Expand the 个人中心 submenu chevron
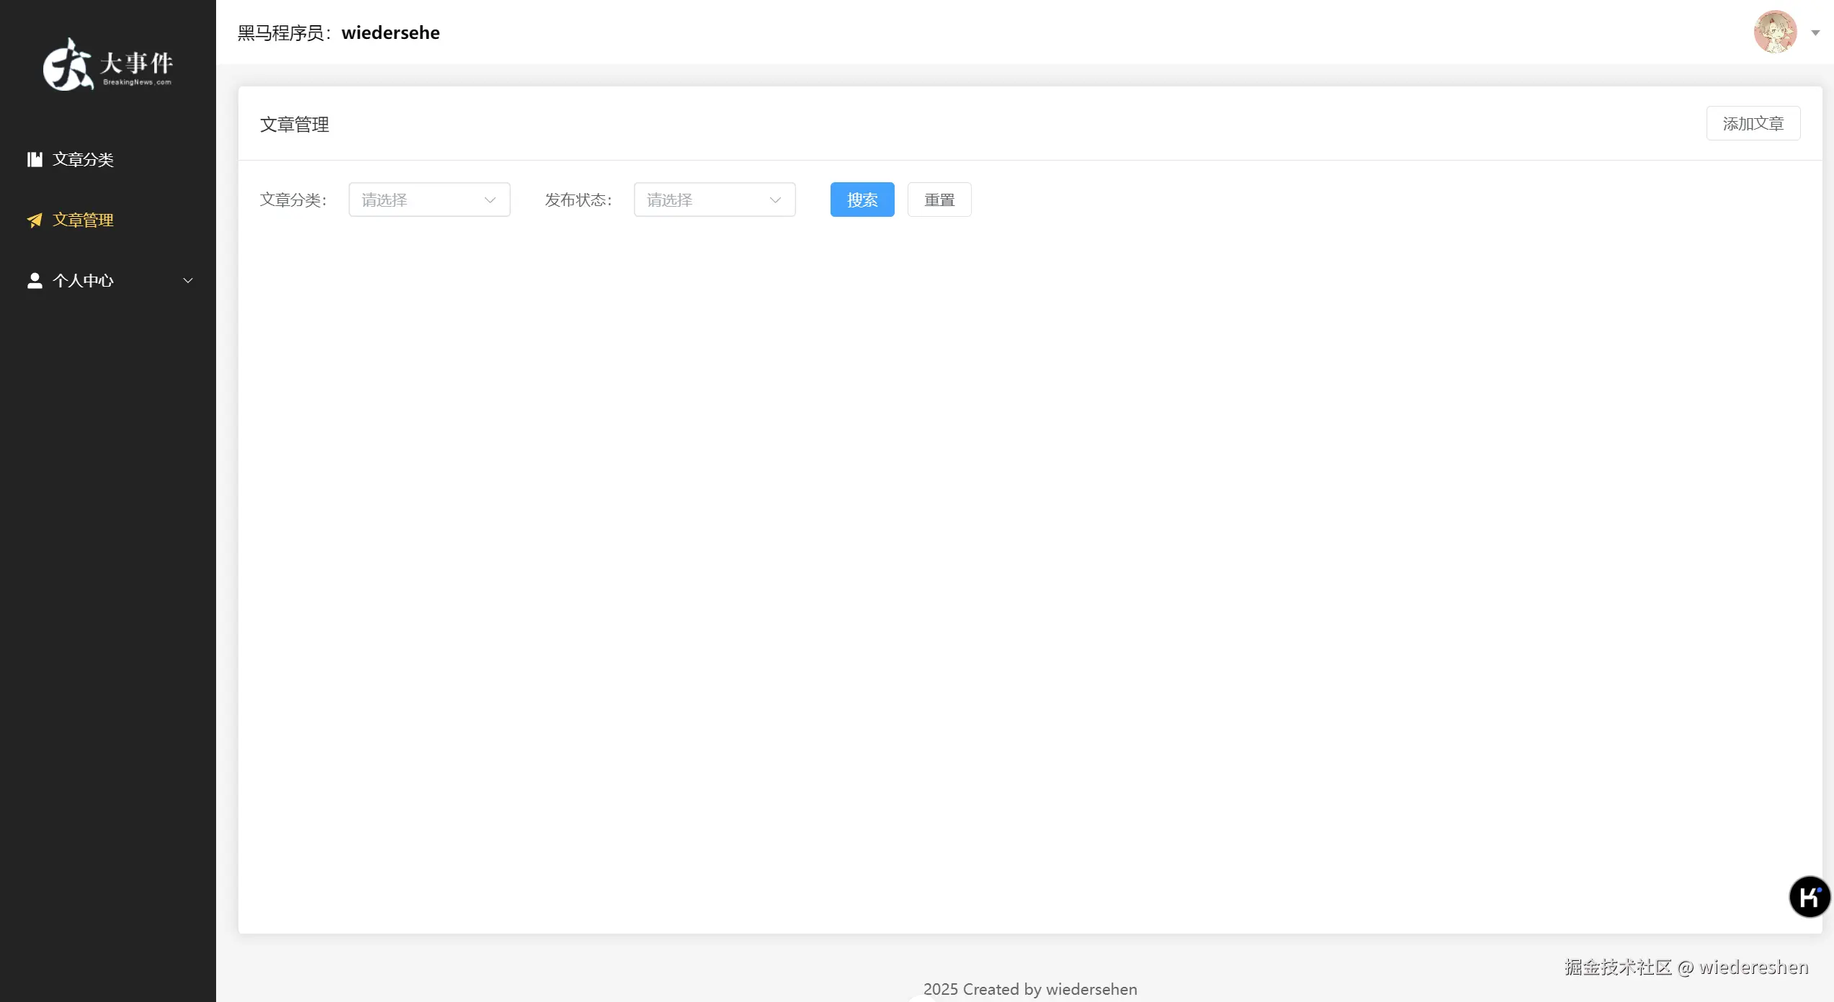Screen dimensions: 1834x1002 pos(188,280)
